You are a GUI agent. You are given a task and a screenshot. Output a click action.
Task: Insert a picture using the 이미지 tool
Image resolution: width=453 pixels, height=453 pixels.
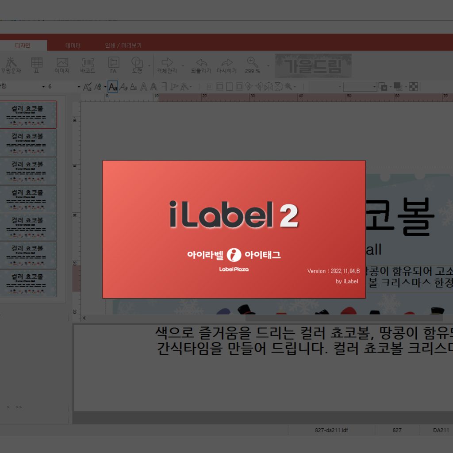click(x=62, y=65)
